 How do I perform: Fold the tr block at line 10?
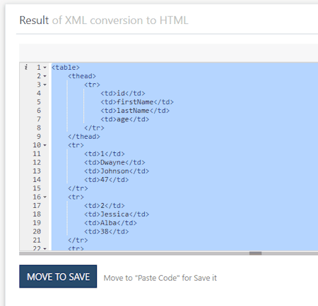(x=45, y=145)
